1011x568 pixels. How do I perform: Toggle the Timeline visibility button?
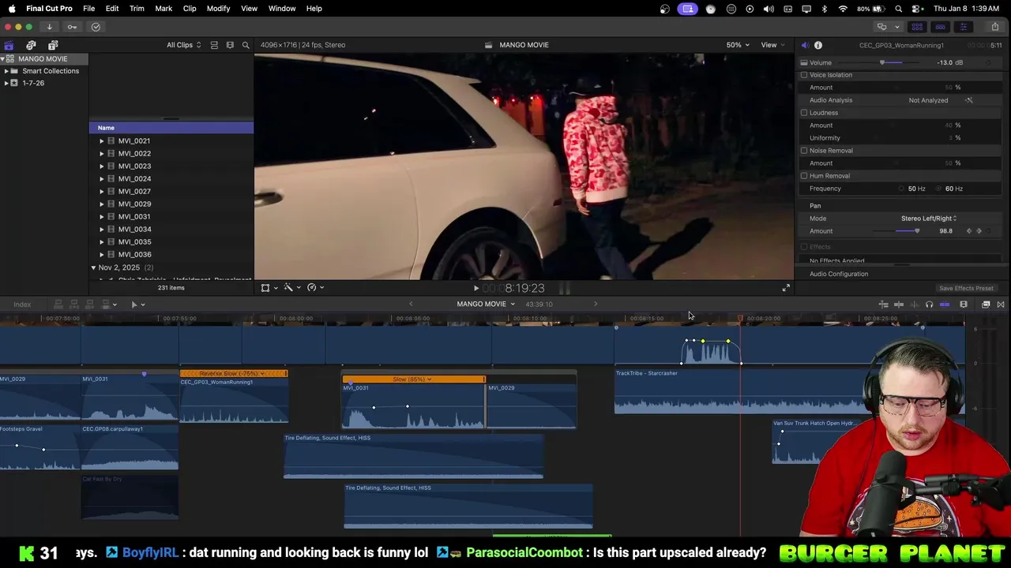tap(940, 27)
